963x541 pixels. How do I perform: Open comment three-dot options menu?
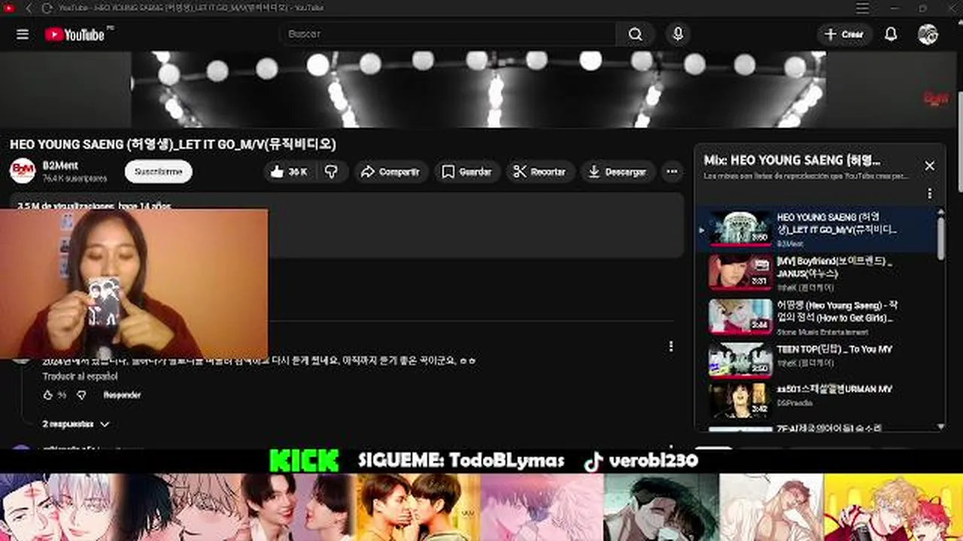(670, 346)
